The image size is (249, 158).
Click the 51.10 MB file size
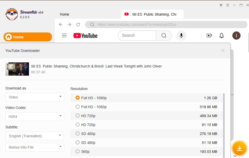(x=210, y=143)
